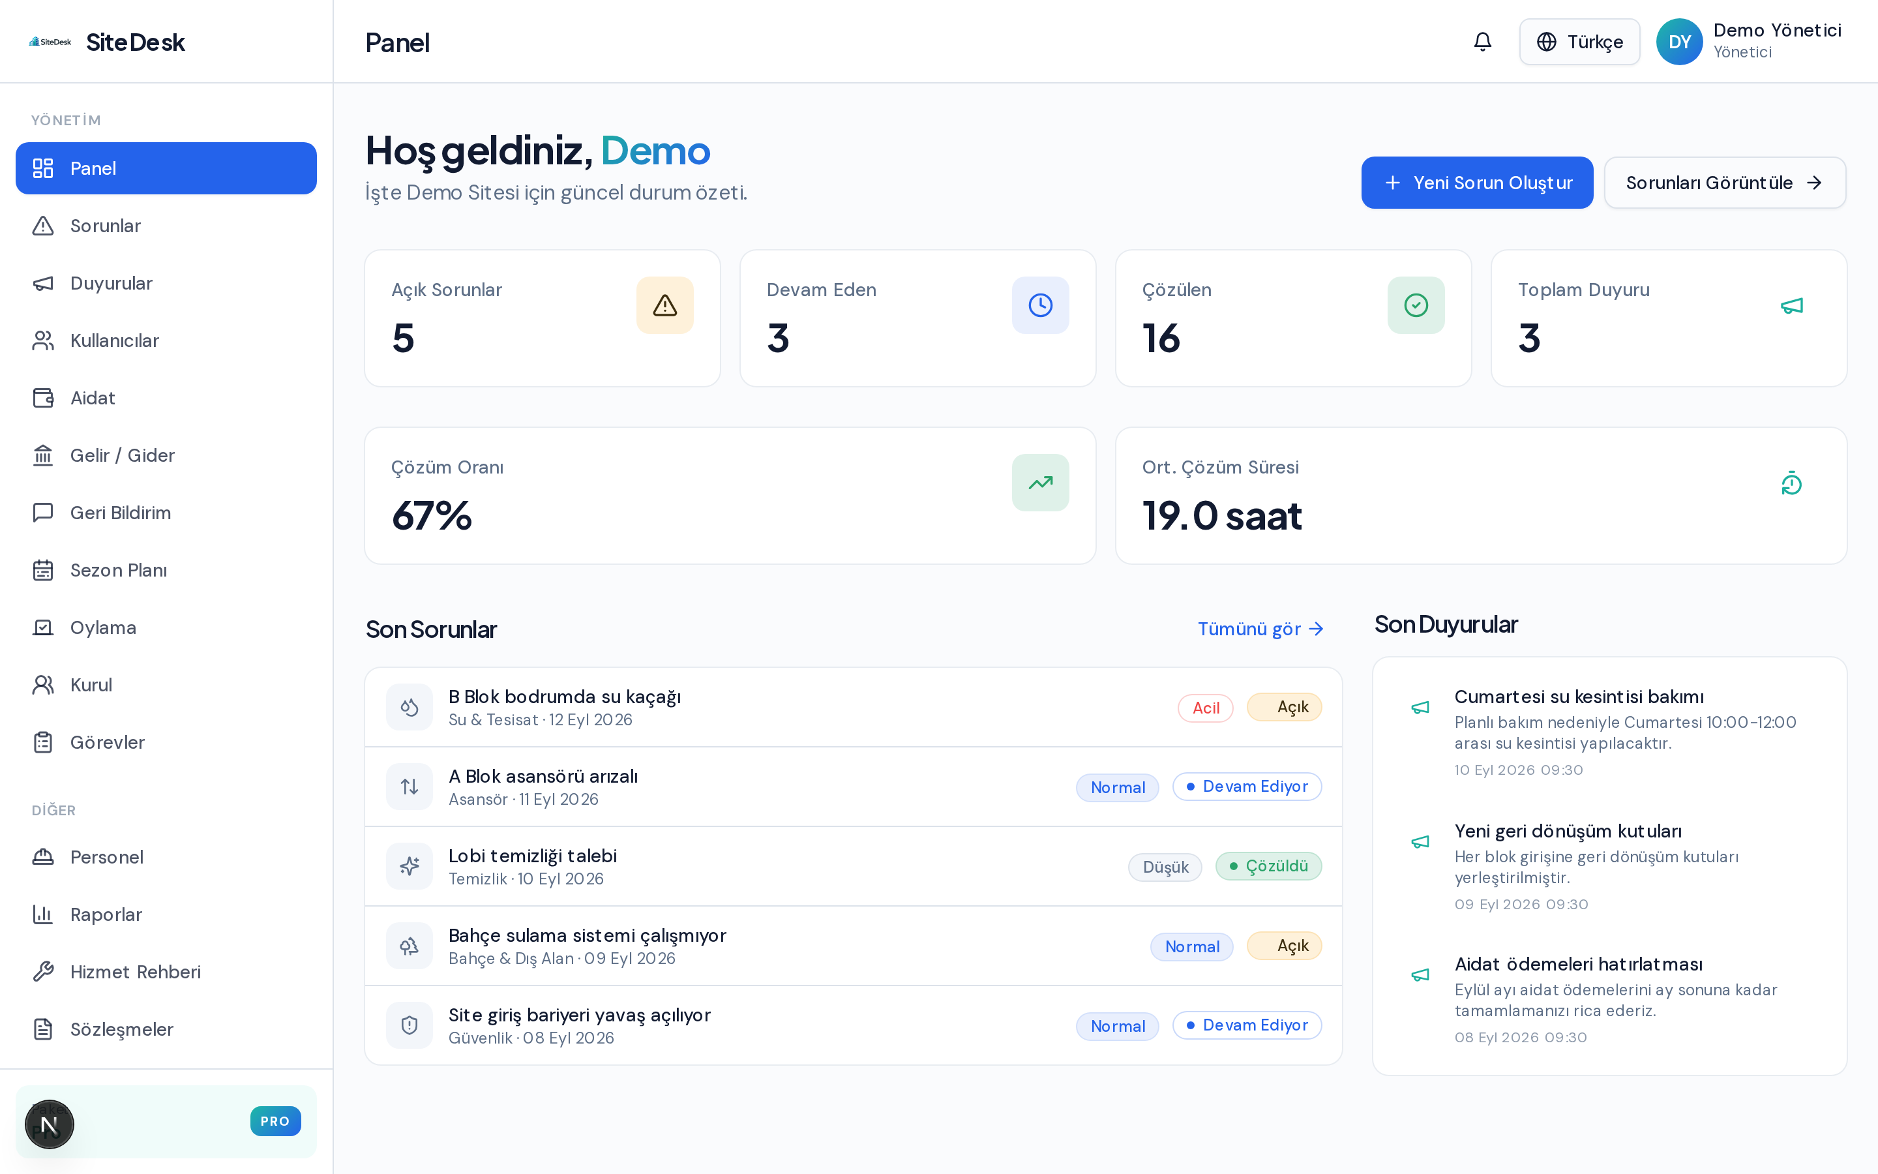1878x1174 pixels.
Task: Click the Çözüldü status badge
Action: pyautogui.click(x=1268, y=867)
